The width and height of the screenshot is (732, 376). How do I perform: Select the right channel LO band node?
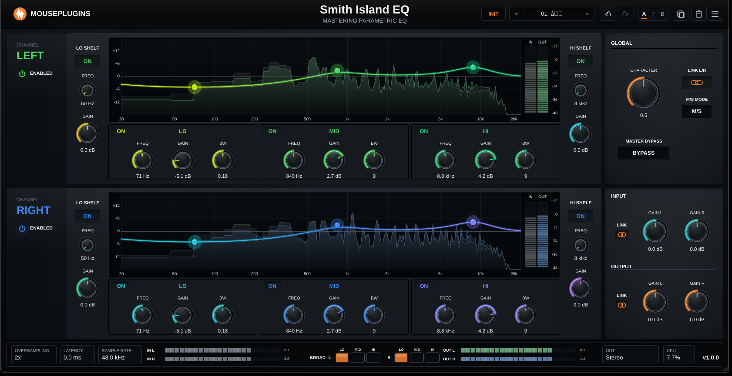coord(195,242)
